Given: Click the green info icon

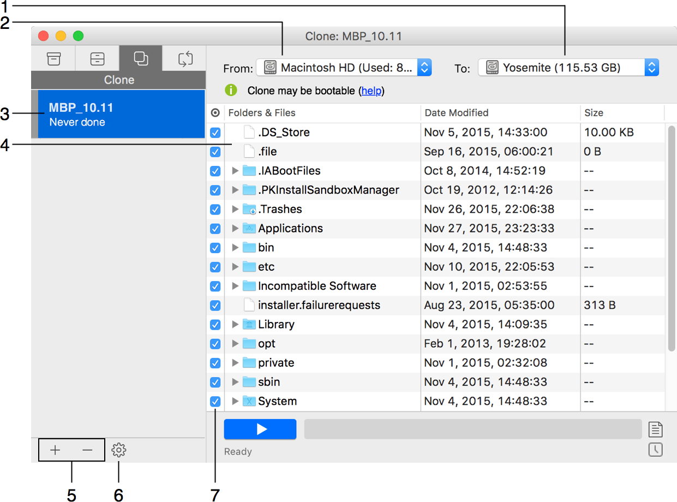Looking at the screenshot, I should (231, 90).
